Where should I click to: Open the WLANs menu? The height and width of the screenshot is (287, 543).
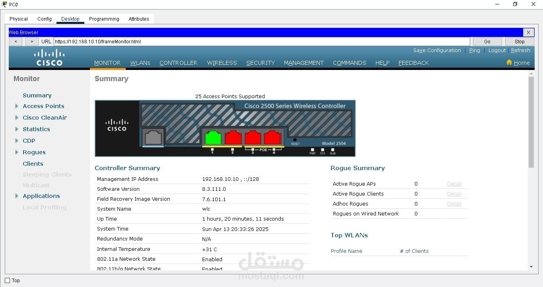pyautogui.click(x=140, y=63)
